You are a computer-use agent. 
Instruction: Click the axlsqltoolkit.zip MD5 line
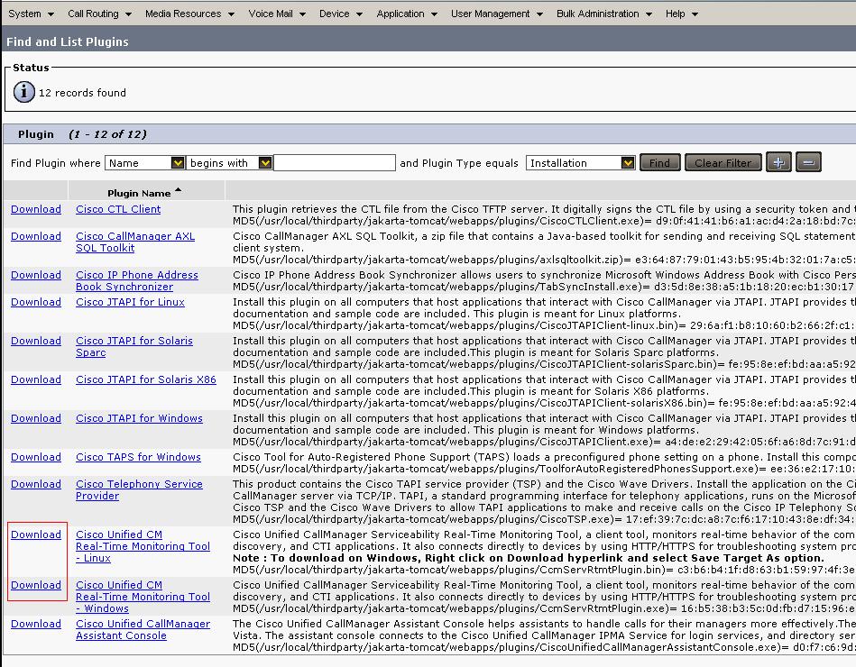pyautogui.click(x=544, y=260)
